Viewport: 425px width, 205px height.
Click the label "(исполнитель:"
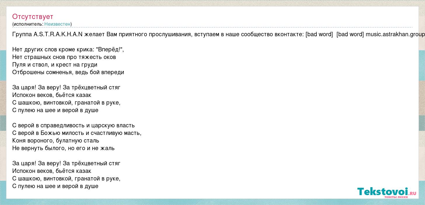[28, 24]
